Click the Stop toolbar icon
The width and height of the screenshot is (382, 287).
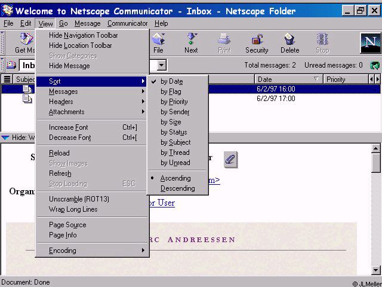[322, 39]
